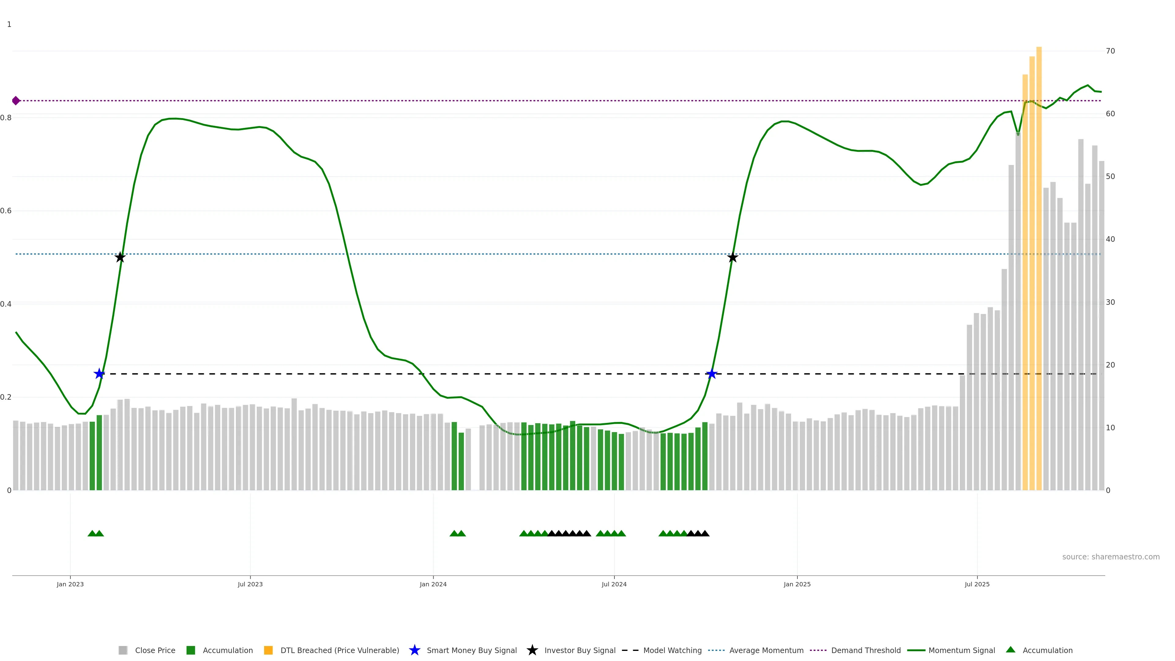Click the black star icon in the legend

(x=532, y=650)
